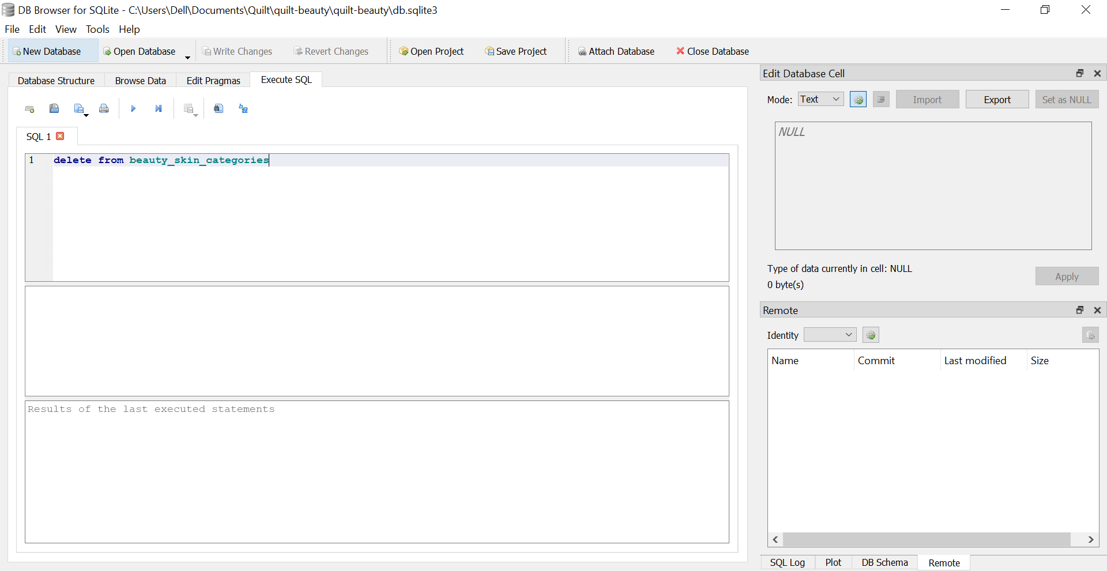Click Write Changes in toolbar

237,51
